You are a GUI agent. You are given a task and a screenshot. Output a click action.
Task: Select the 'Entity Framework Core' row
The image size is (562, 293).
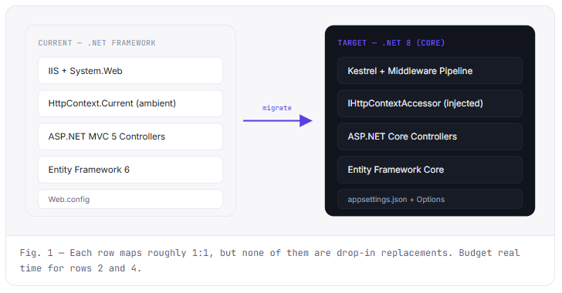[x=430, y=170]
